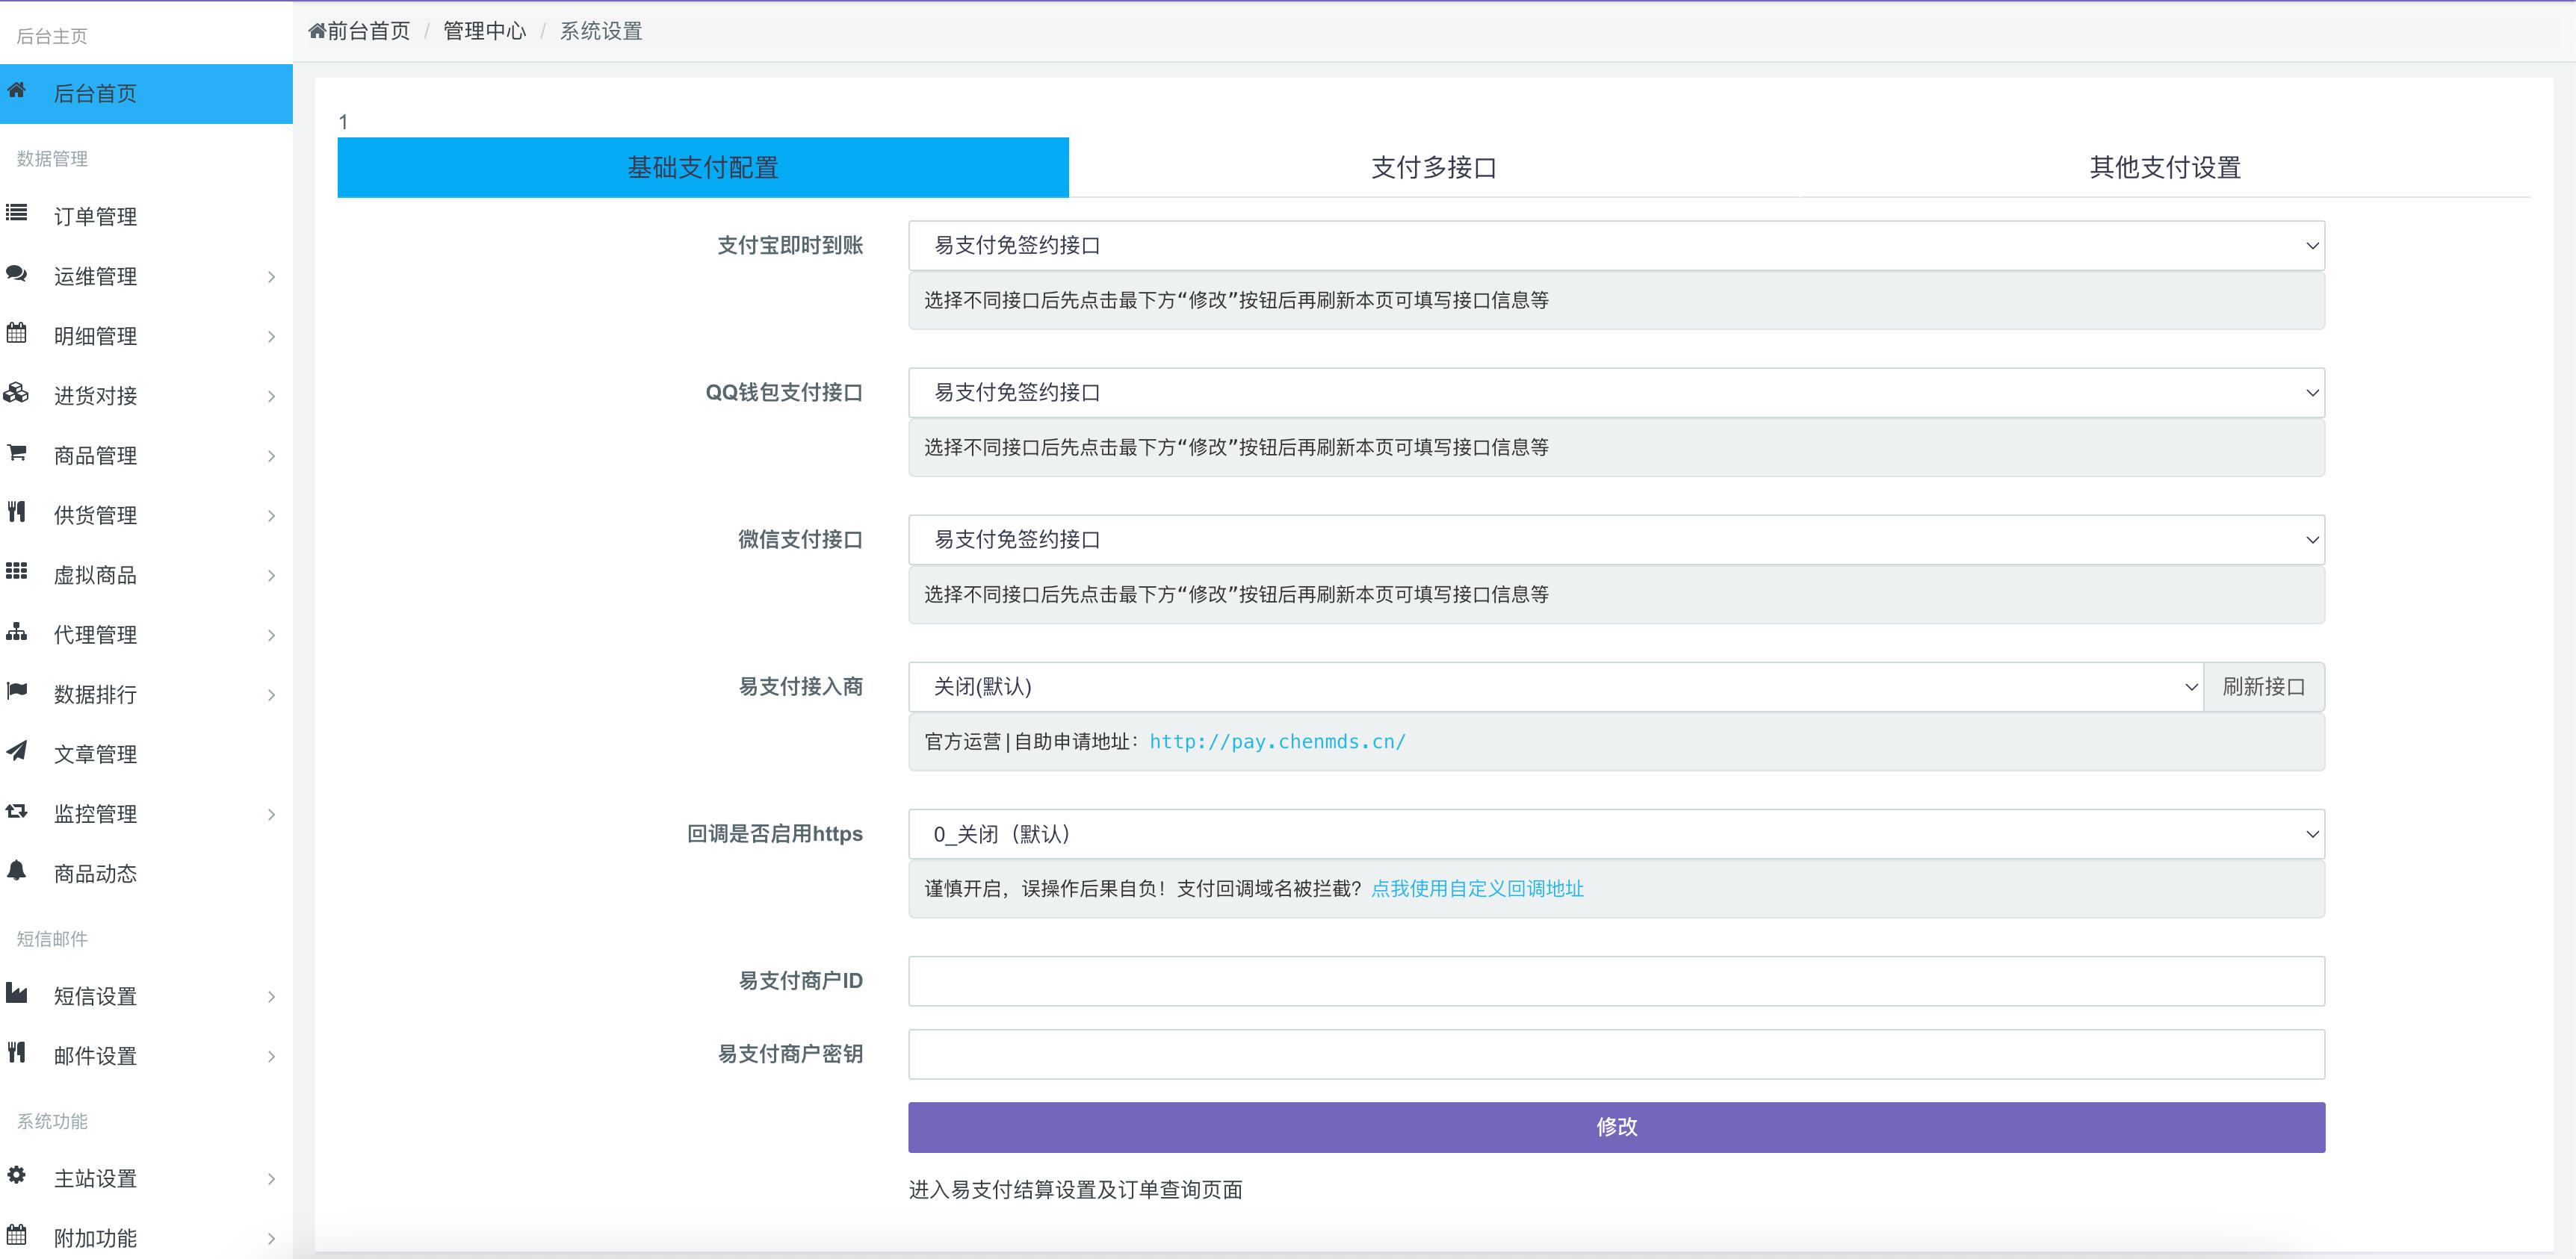
Task: Click the list icon for 订单管理
Action: pyautogui.click(x=16, y=213)
